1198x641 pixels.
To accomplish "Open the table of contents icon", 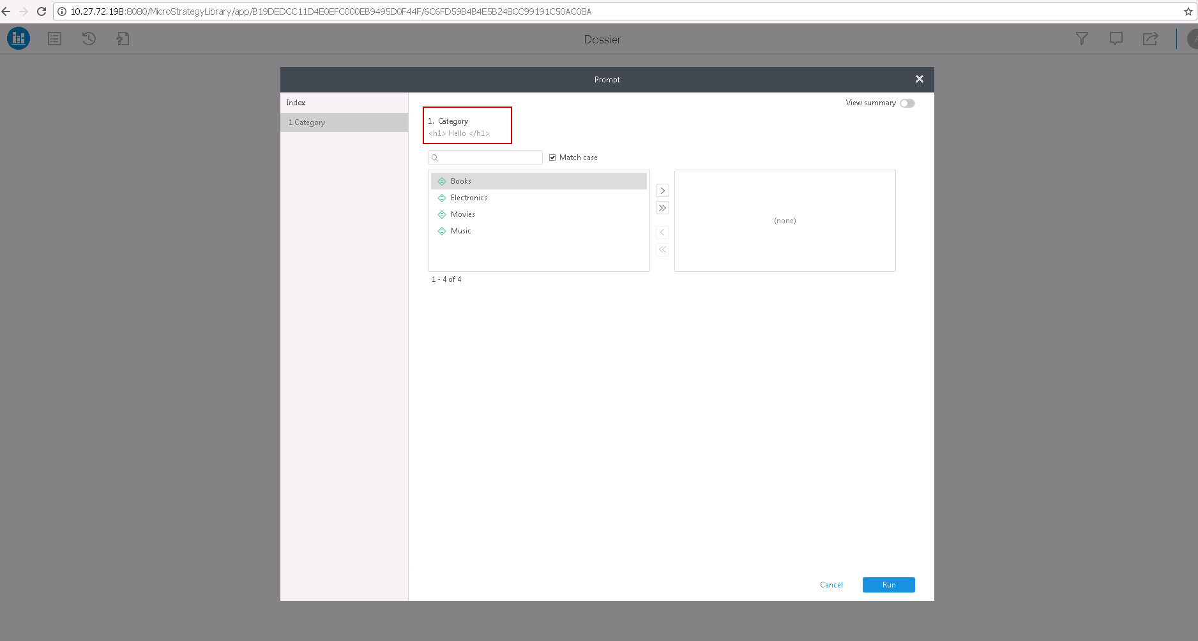I will [x=55, y=39].
